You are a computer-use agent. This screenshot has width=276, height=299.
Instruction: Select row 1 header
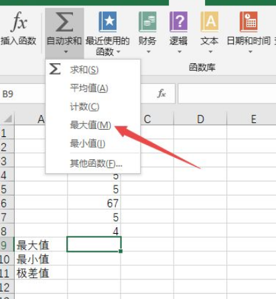[7, 133]
